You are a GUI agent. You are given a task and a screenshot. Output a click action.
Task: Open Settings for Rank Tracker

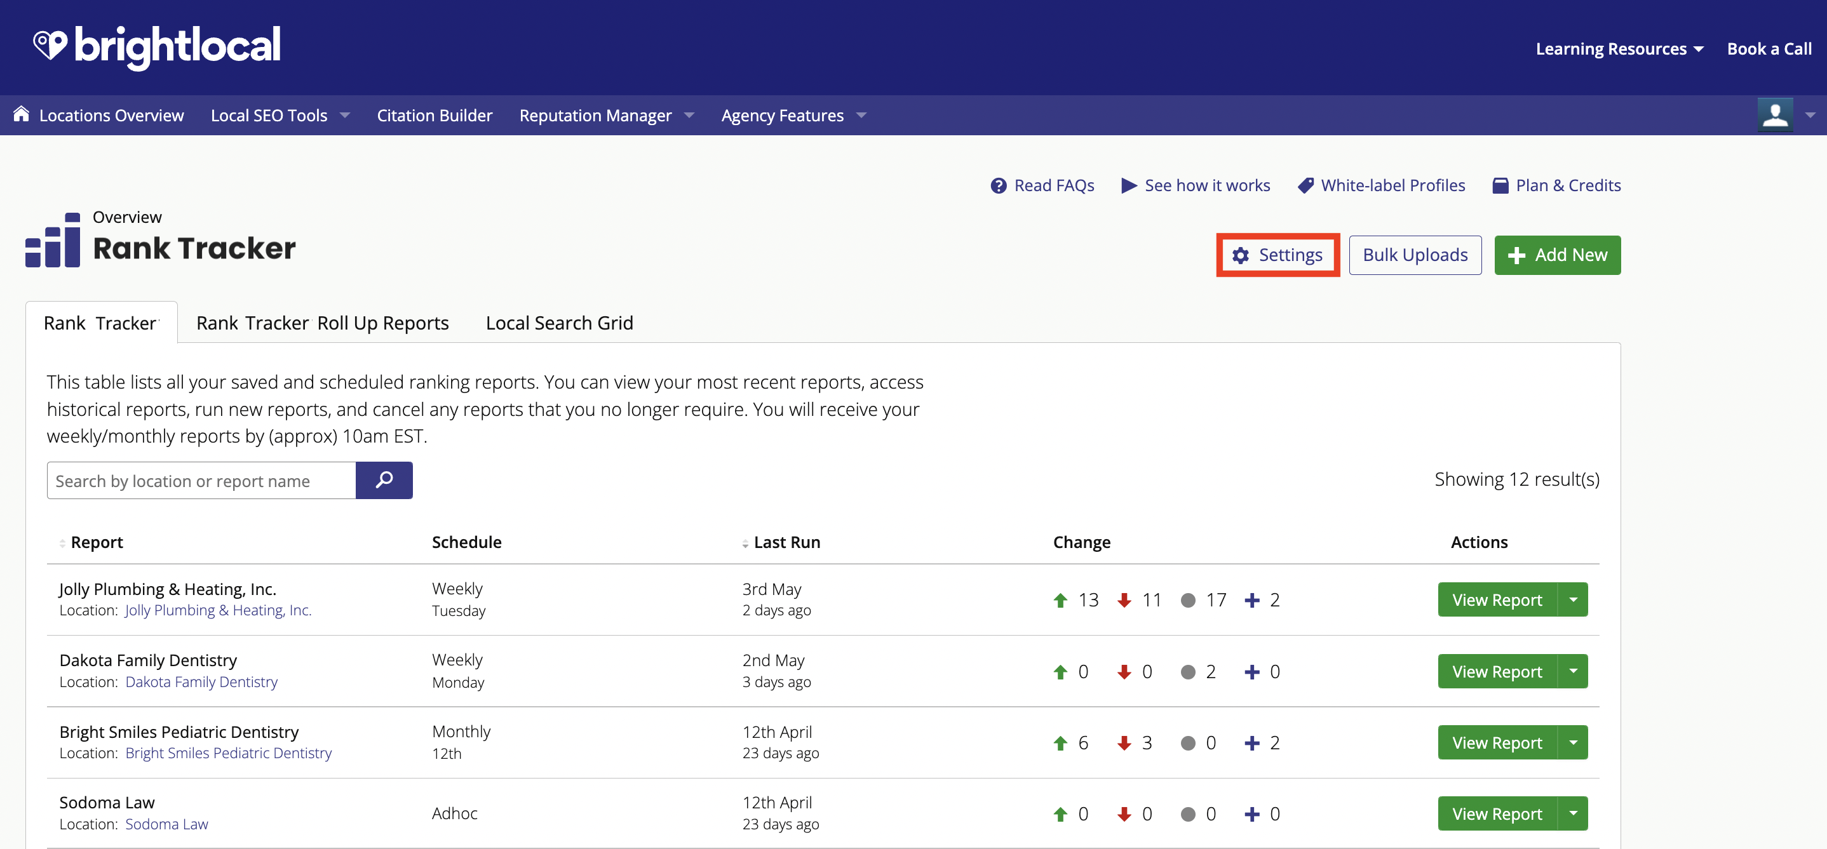click(x=1278, y=254)
